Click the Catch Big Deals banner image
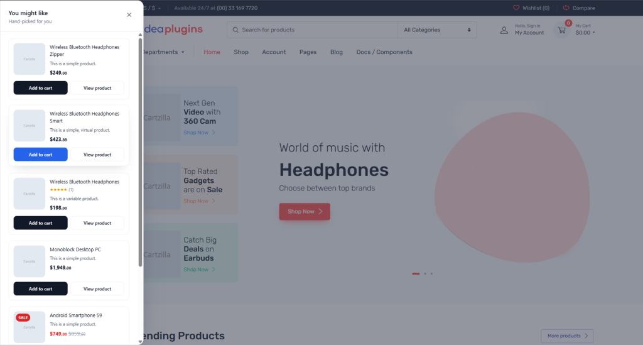Screen dimensions: 643x345 pos(161,255)
